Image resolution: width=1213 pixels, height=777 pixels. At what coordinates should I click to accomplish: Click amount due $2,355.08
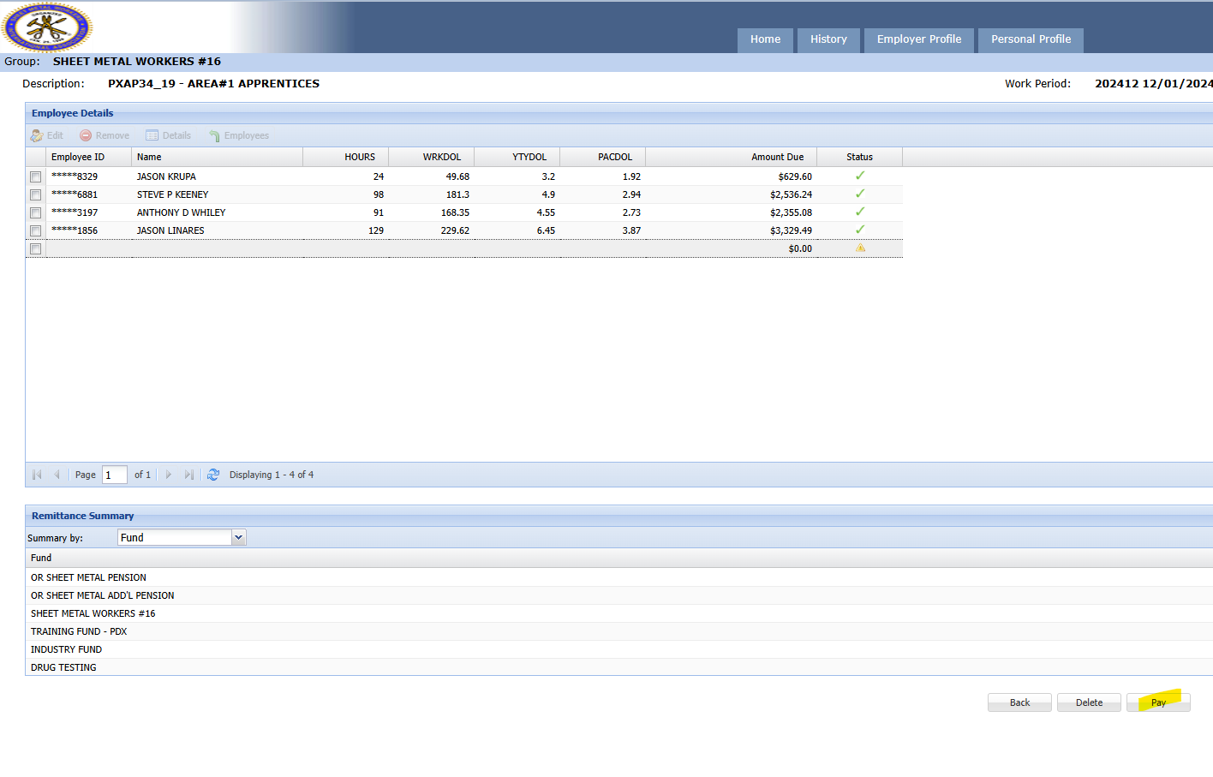[x=791, y=212]
